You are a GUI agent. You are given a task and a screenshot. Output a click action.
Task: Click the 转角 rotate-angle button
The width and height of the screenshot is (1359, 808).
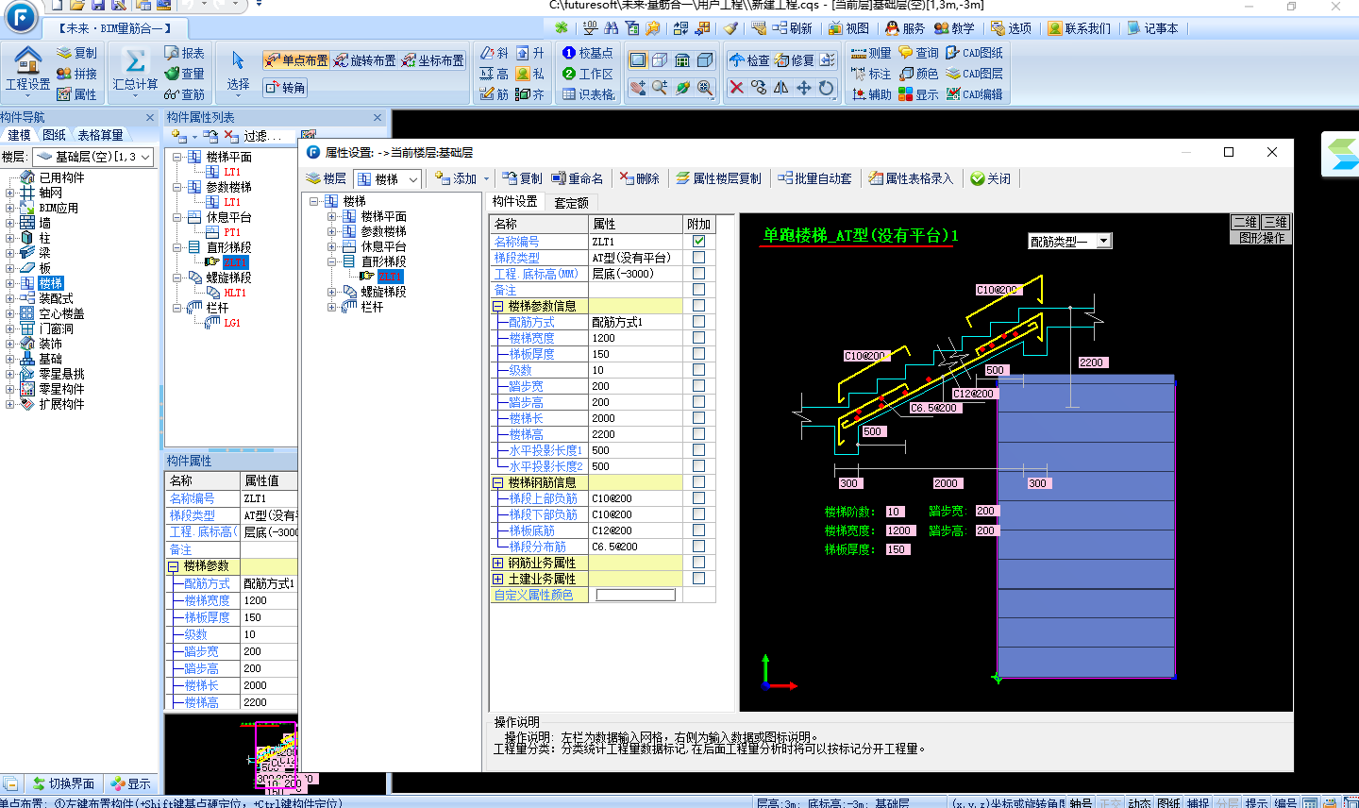285,88
